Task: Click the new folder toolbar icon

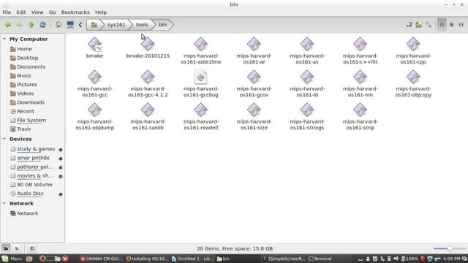Action: click(x=419, y=25)
